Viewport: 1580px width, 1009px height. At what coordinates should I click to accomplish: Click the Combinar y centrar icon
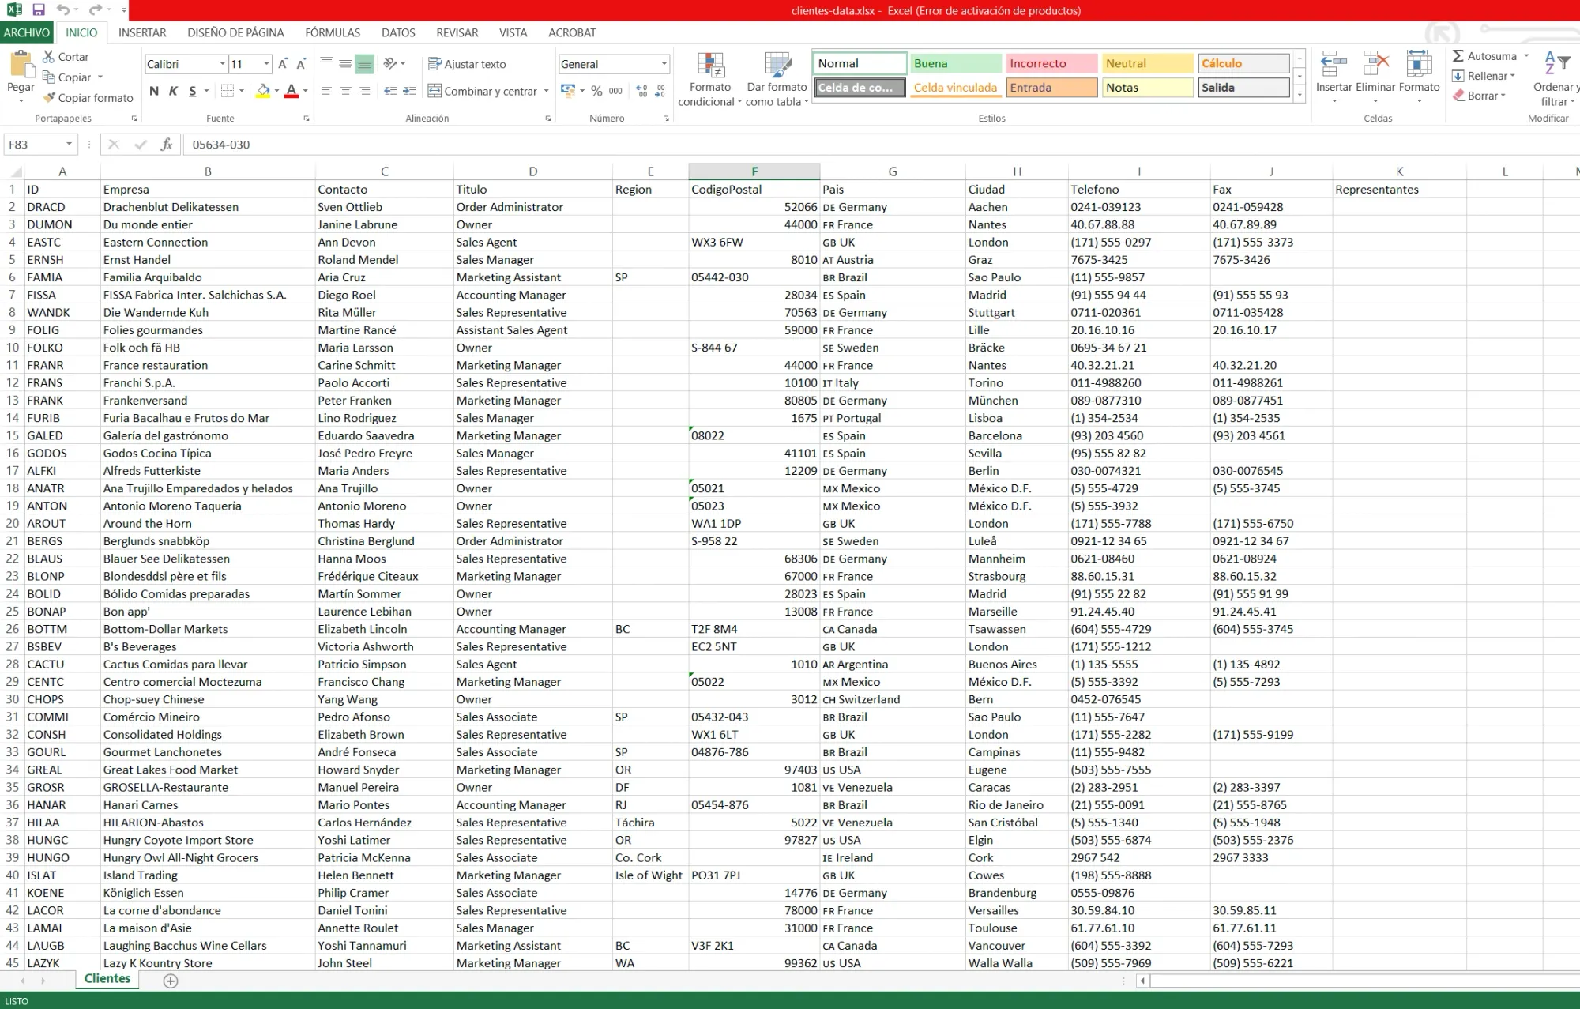click(x=434, y=91)
